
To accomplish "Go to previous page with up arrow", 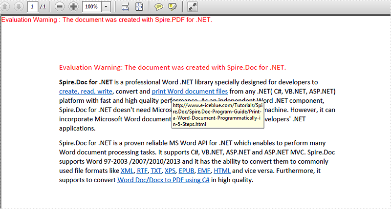I will [5, 6].
